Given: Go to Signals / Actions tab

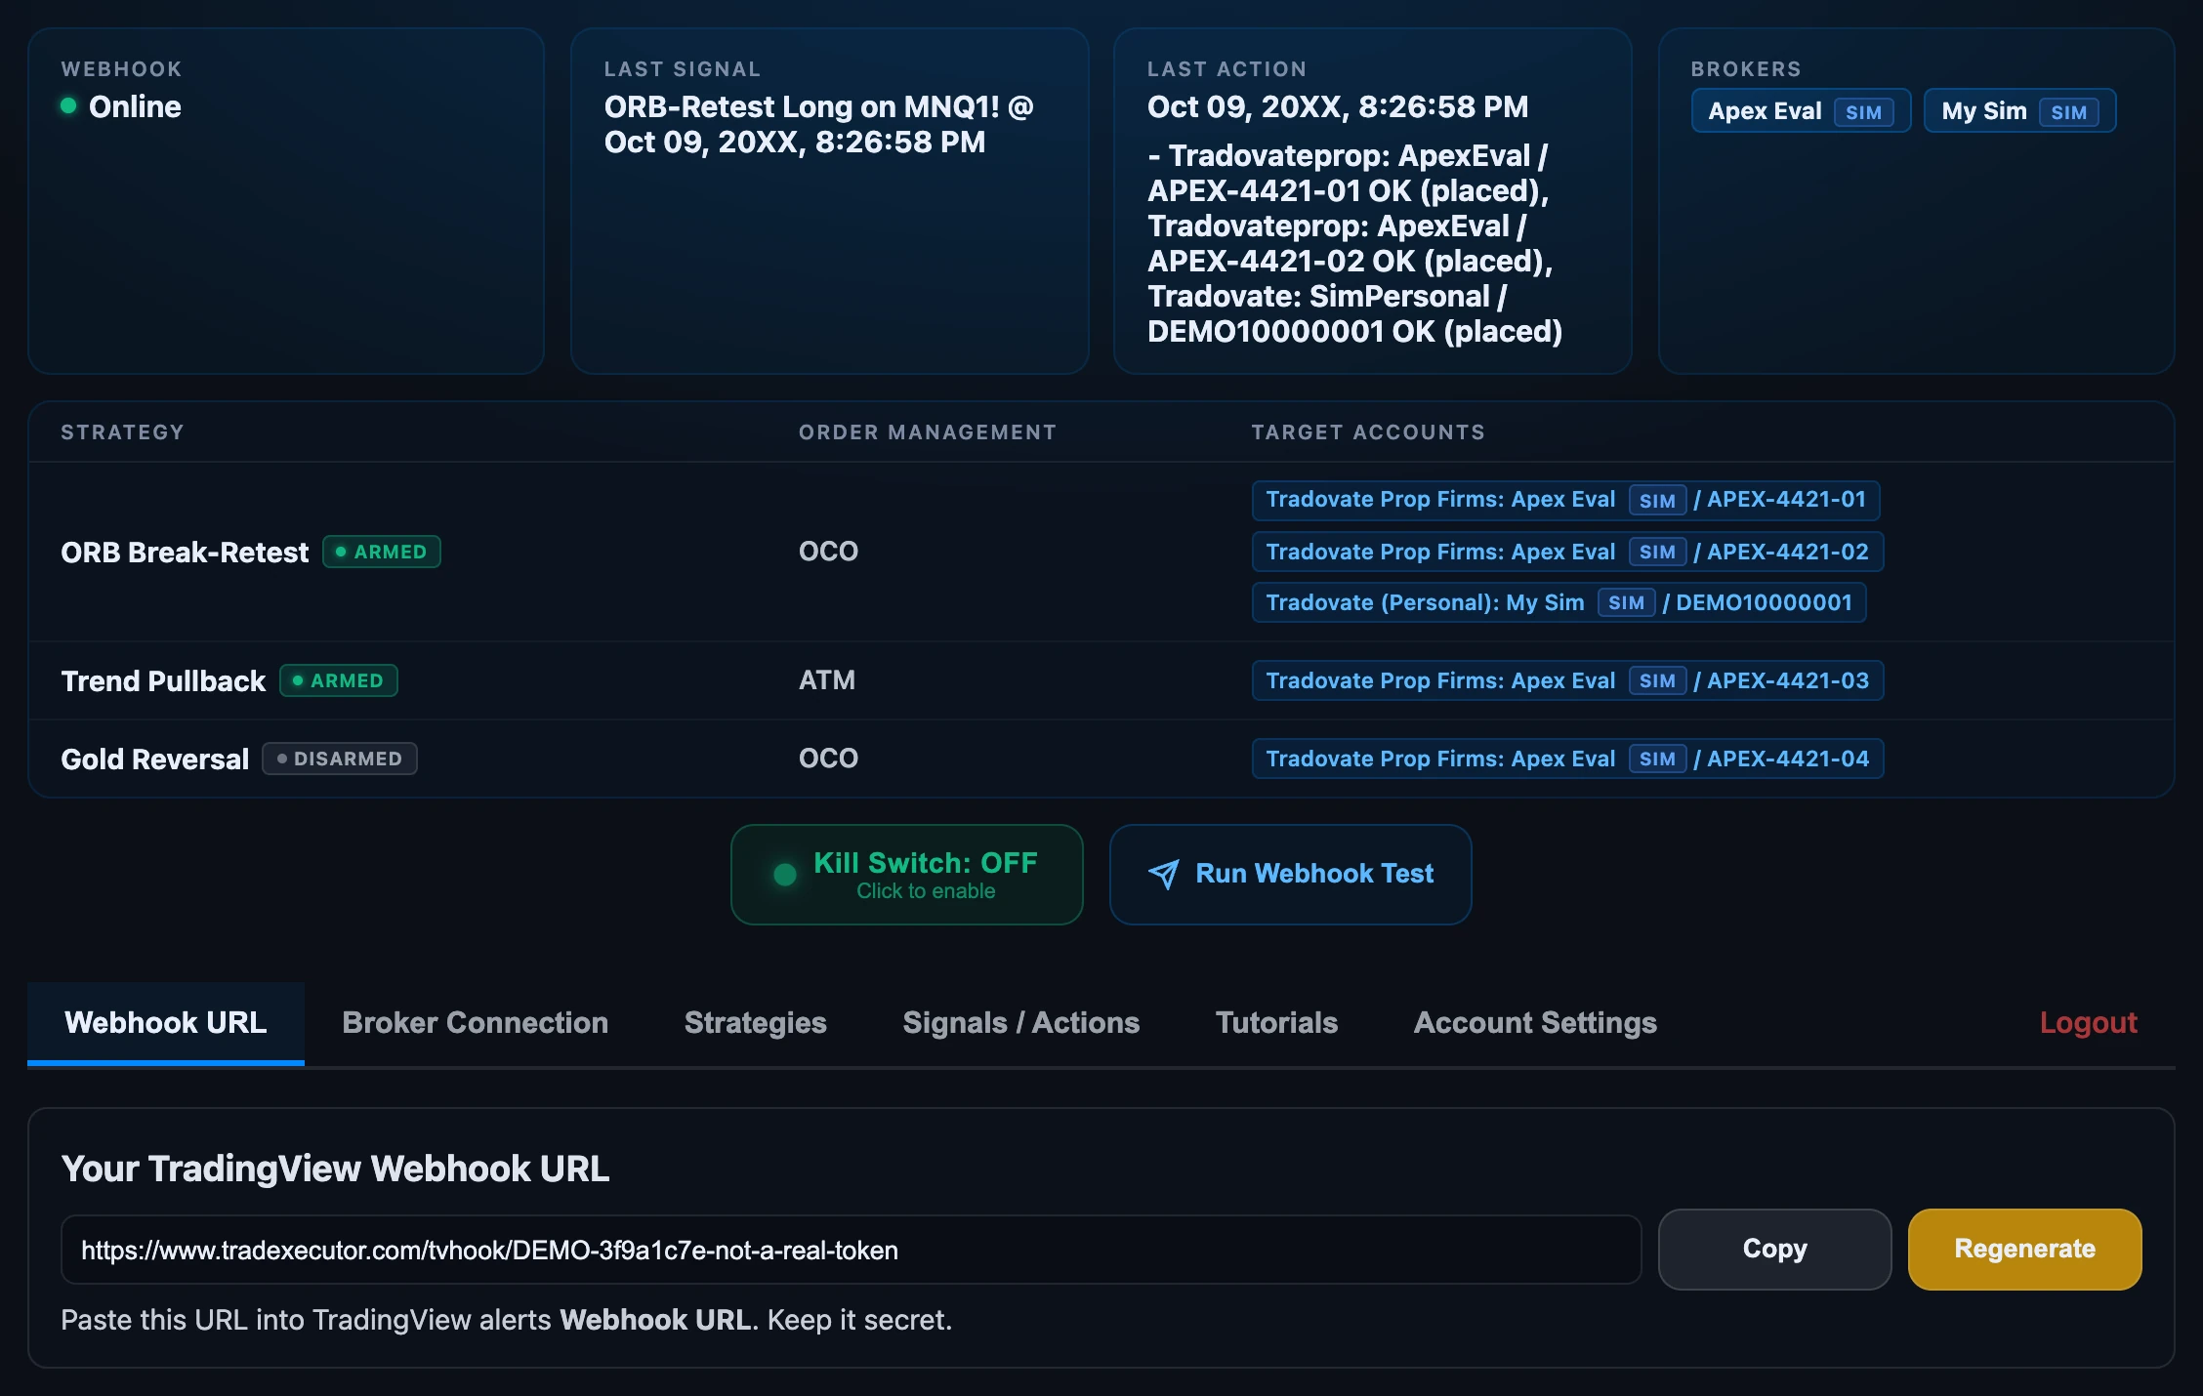Looking at the screenshot, I should 1021,1022.
